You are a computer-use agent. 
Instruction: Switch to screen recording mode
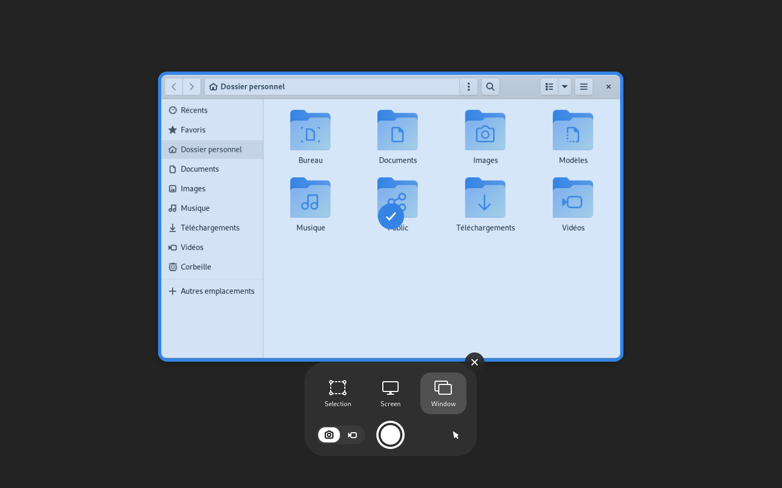point(352,435)
